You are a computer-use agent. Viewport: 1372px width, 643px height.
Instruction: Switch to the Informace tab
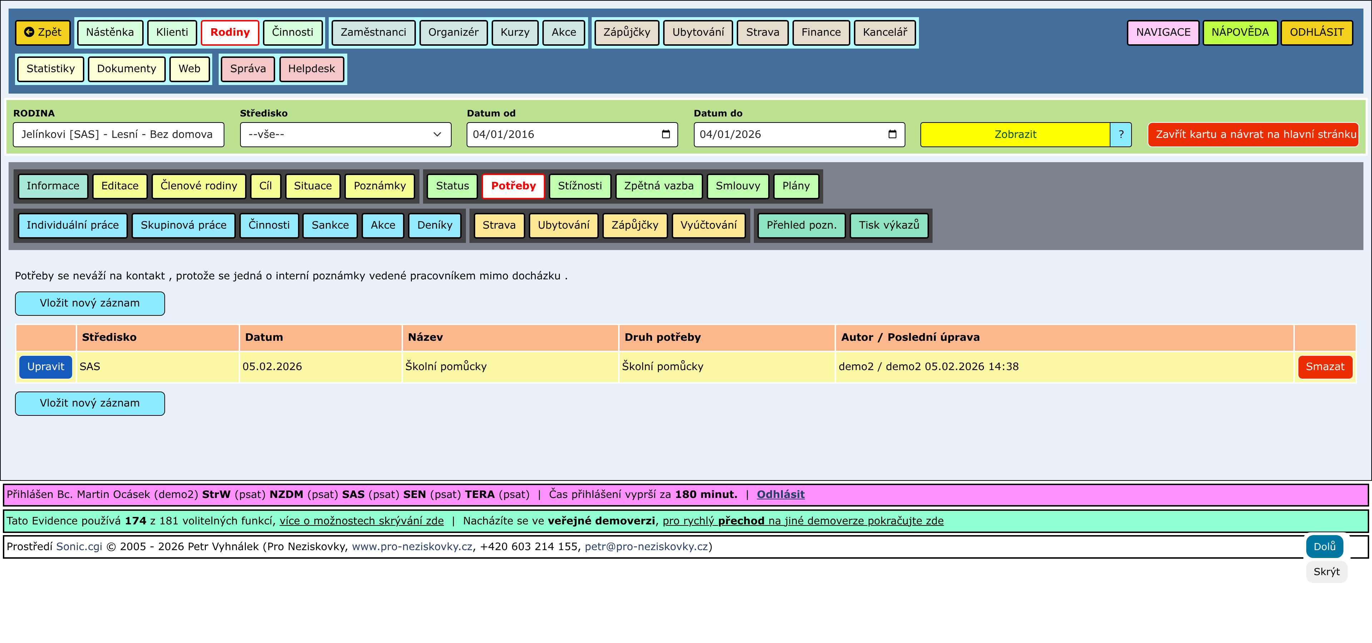(53, 186)
